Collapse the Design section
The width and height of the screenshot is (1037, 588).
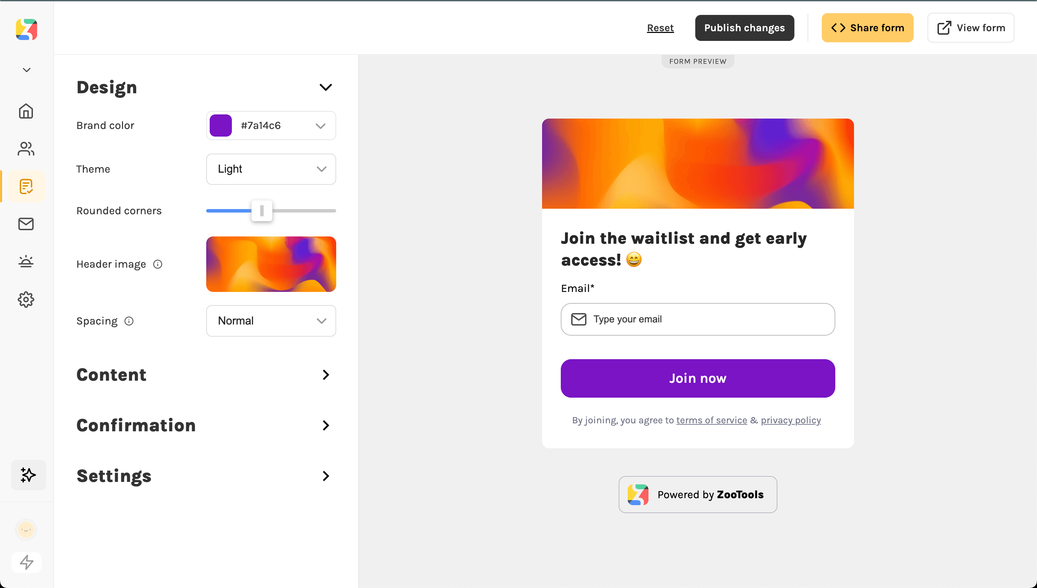pos(326,87)
